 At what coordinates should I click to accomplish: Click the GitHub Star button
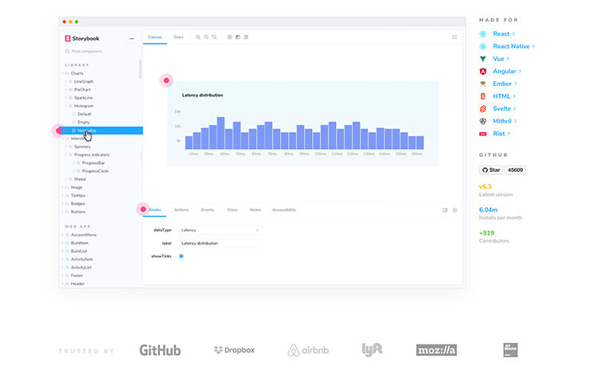[491, 170]
